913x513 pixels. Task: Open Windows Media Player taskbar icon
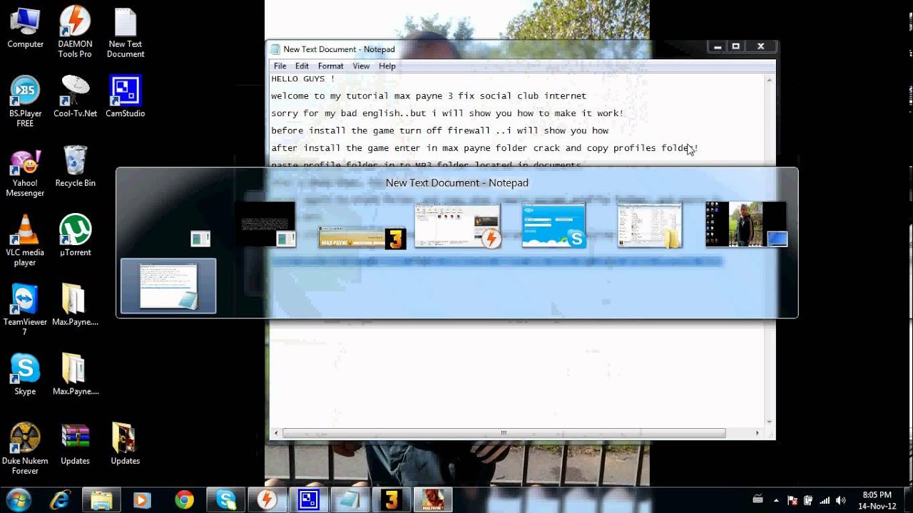tap(143, 500)
